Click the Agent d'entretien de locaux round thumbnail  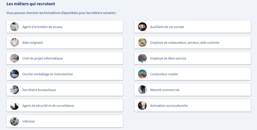pos(15,27)
